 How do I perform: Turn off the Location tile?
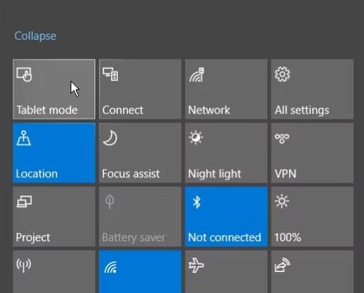pos(54,153)
